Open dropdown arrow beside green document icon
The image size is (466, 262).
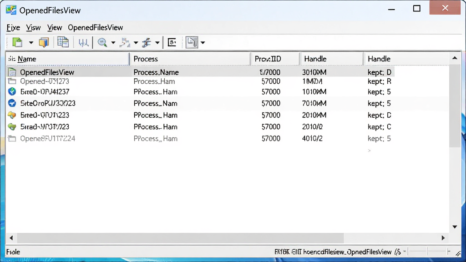coord(31,43)
